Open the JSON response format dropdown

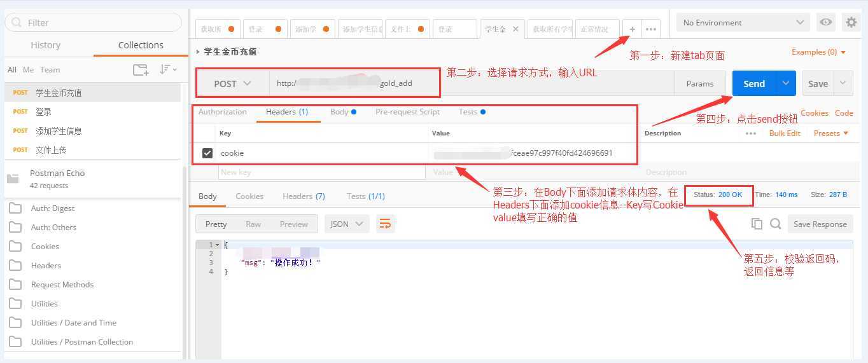coord(347,224)
